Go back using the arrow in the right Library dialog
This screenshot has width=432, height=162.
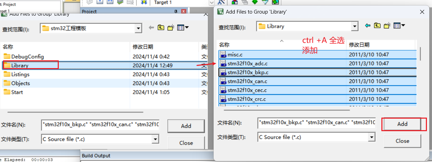pos(367,25)
